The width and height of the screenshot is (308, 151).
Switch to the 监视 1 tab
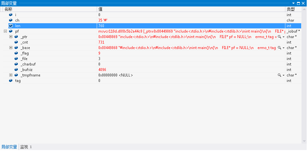coord(26,147)
